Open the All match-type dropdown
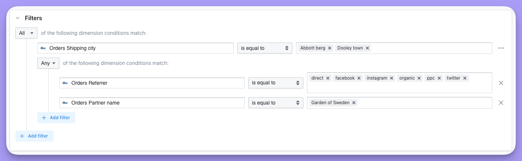 [26, 33]
